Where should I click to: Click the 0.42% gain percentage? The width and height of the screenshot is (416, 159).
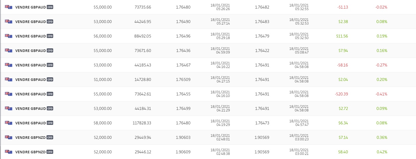pos(382,152)
